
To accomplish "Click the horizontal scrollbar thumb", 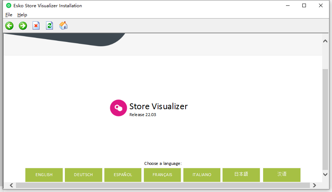I will pyautogui.click(x=163, y=185).
